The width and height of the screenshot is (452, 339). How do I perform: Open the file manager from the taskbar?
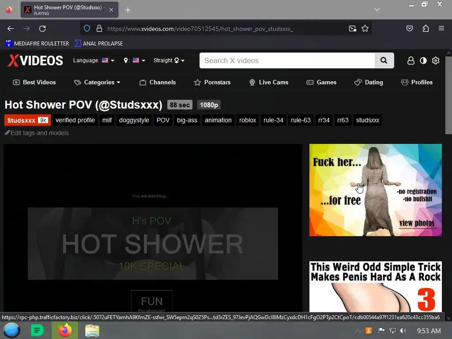coord(92,330)
